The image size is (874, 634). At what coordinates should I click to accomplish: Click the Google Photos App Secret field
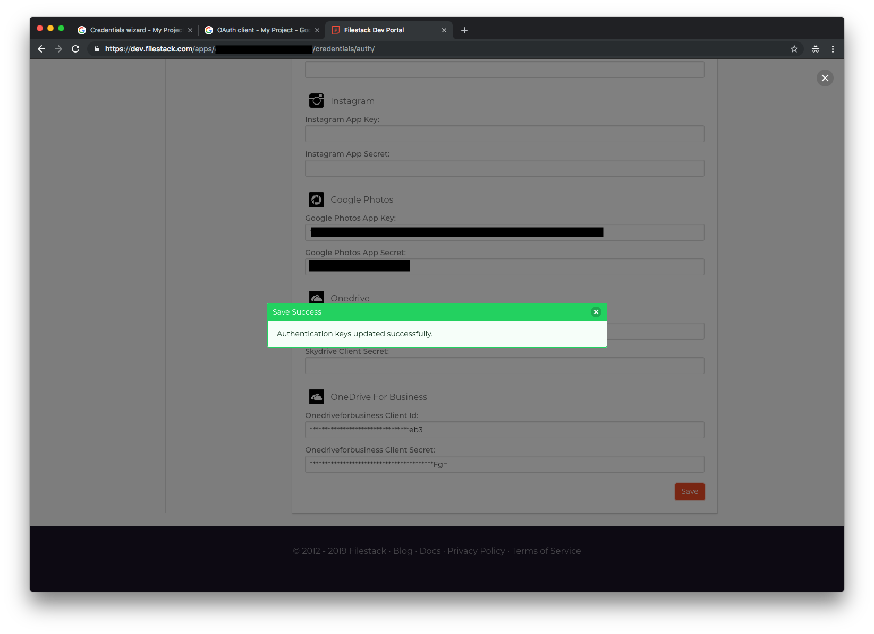click(x=505, y=267)
